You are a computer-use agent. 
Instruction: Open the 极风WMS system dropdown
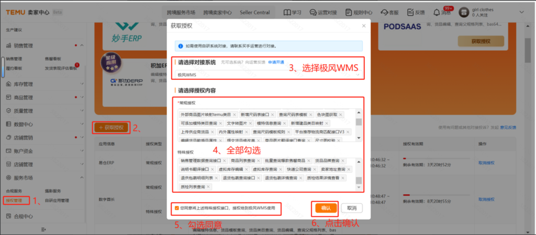click(x=267, y=75)
